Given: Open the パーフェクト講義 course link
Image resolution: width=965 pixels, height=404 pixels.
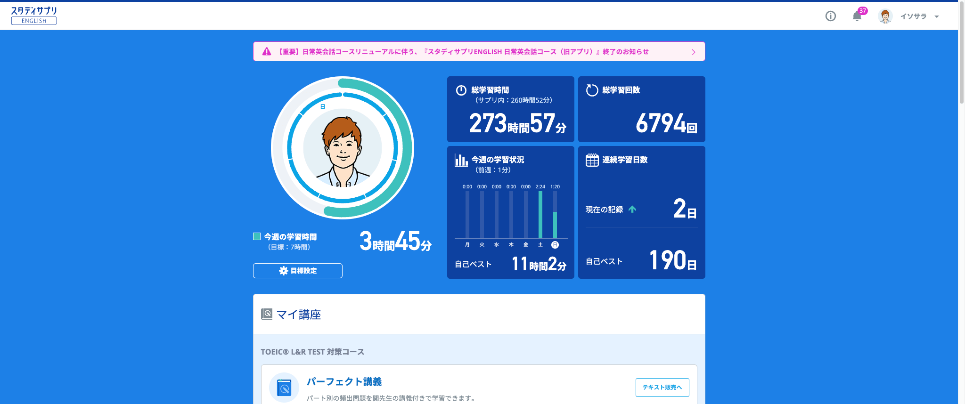Looking at the screenshot, I should [x=344, y=382].
